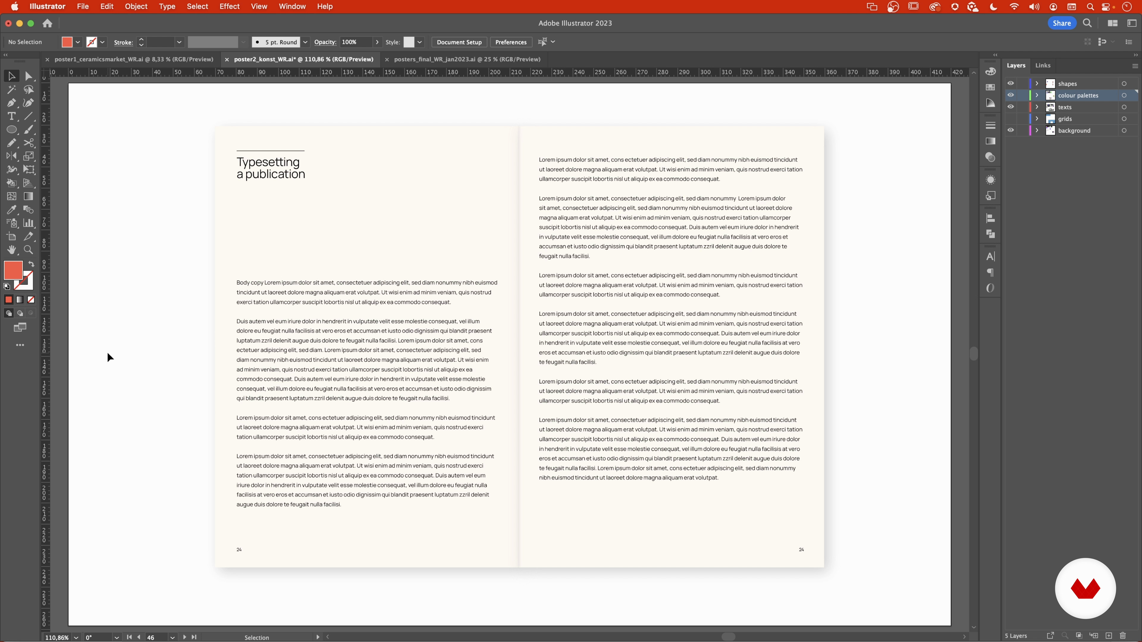The width and height of the screenshot is (1142, 642).
Task: Open the fill color dropdown arrow
Action: coord(78,42)
